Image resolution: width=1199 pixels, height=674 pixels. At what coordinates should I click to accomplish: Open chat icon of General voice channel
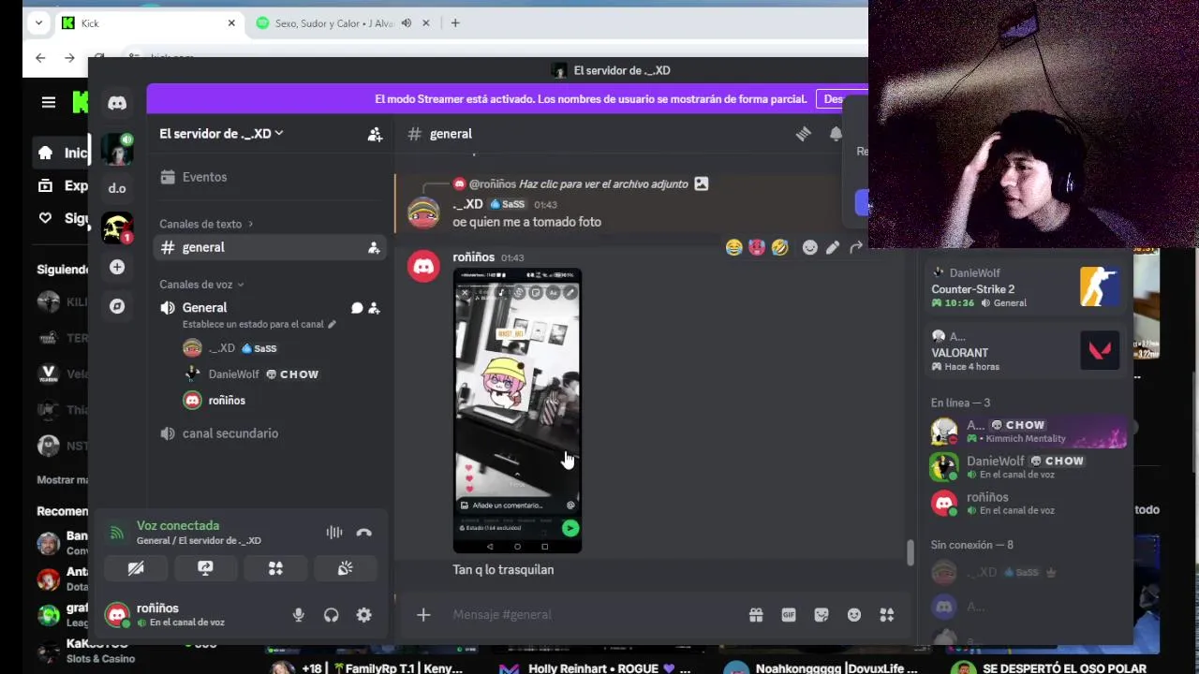point(357,308)
